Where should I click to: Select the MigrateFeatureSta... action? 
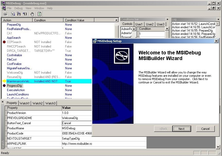pos(19,68)
